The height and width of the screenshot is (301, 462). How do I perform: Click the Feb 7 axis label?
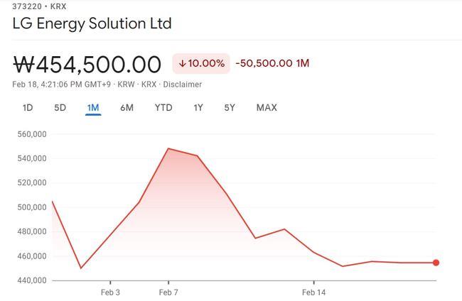point(168,292)
